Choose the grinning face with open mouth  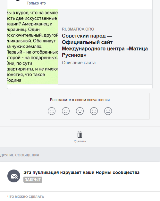tap(108, 111)
